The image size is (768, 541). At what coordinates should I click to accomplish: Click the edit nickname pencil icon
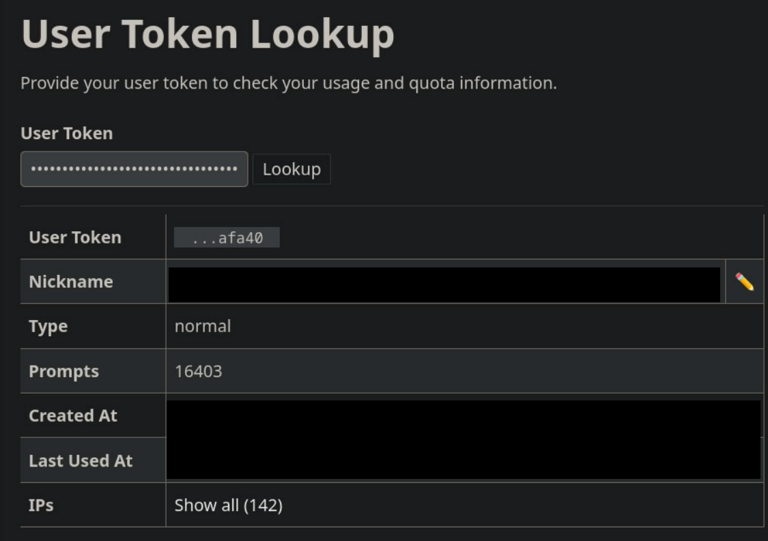(744, 282)
